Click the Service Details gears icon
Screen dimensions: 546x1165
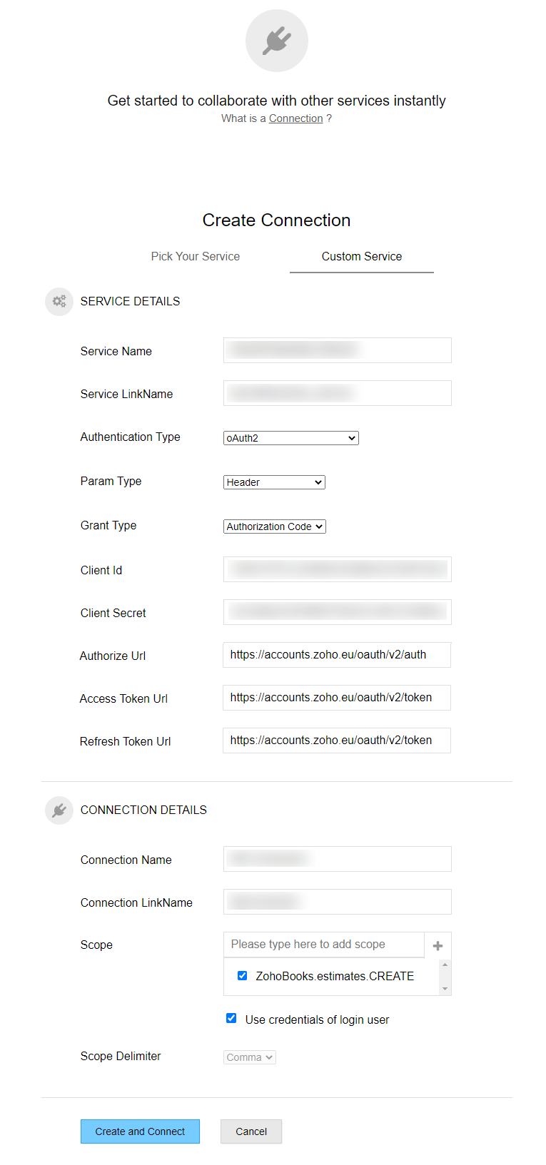(59, 302)
